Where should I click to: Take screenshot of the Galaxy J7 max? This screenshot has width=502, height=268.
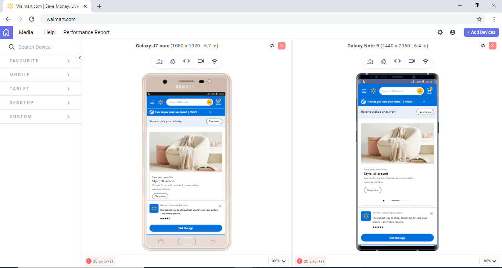coord(159,61)
